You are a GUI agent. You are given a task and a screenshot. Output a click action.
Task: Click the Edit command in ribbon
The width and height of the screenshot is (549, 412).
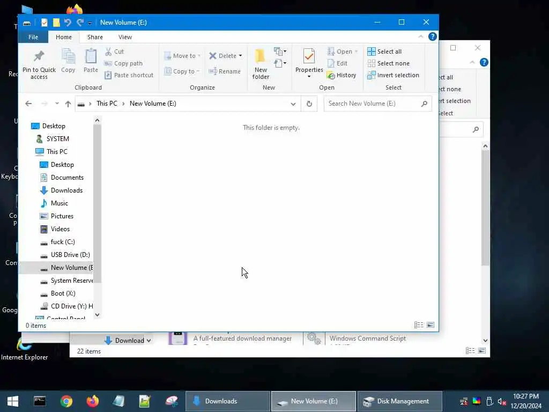point(338,63)
